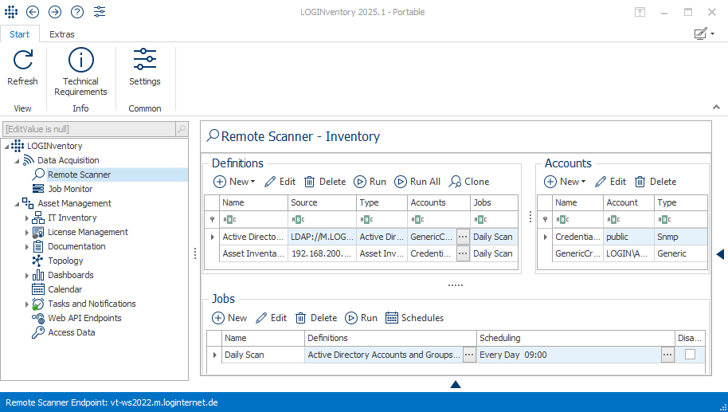Click the ribbon display options icon
The width and height of the screenshot is (728, 412).
[x=640, y=12]
